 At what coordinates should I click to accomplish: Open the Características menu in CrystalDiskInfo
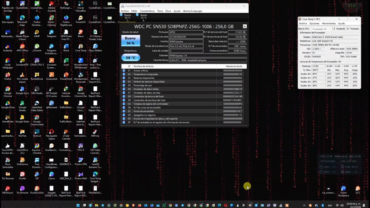[x=147, y=11]
